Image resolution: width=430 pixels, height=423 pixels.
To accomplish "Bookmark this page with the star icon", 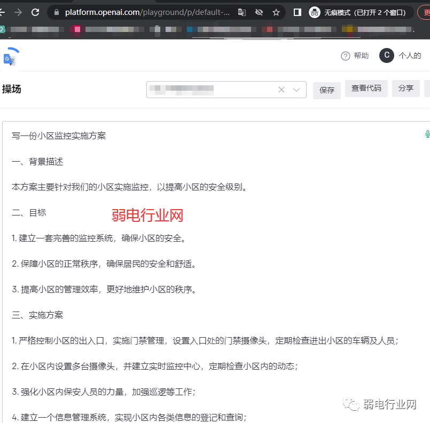I will tap(276, 12).
